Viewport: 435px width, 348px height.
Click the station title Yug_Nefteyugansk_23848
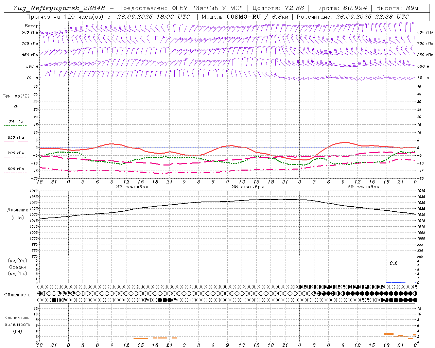coord(59,8)
